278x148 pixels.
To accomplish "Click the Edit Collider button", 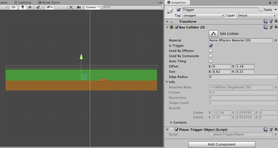I will (x=213, y=34).
